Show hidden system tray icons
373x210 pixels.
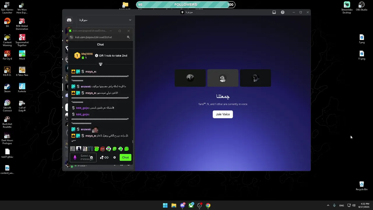pyautogui.click(x=328, y=205)
